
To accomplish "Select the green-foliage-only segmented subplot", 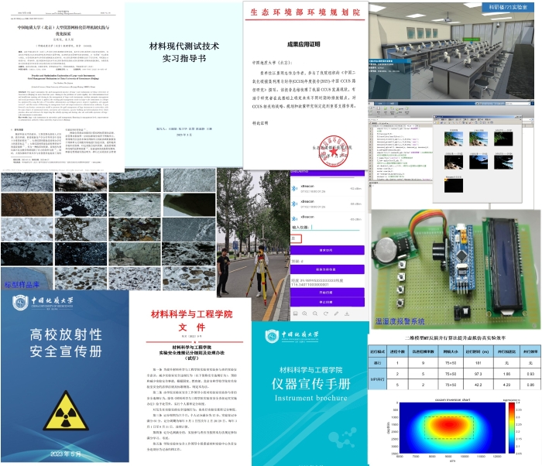I will [503, 139].
